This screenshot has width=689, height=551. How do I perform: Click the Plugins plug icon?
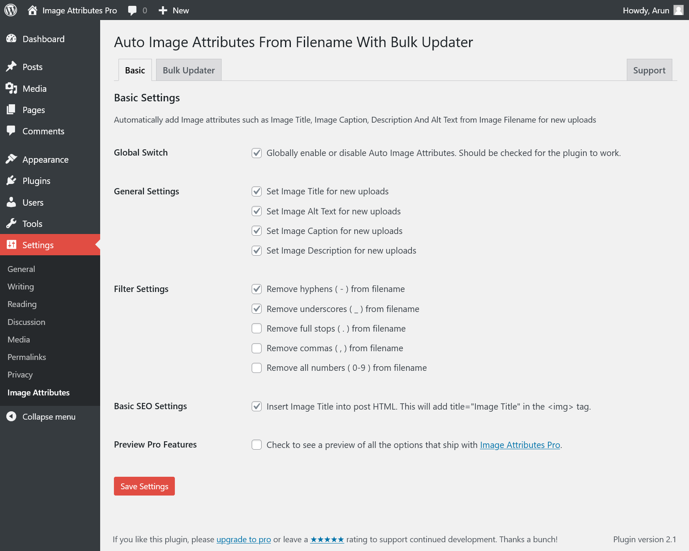(11, 181)
